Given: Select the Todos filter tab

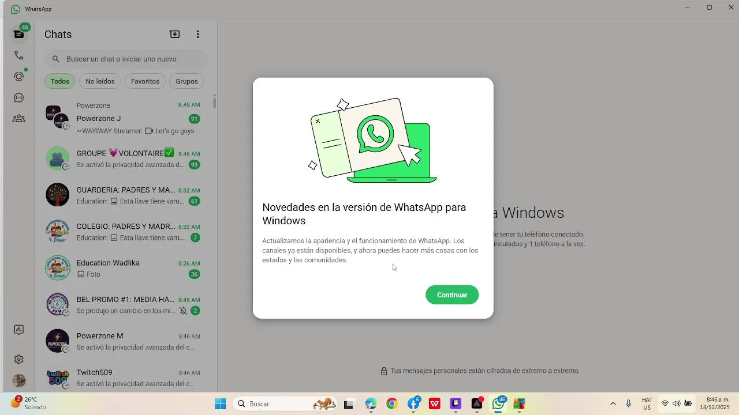Looking at the screenshot, I should click(x=60, y=81).
